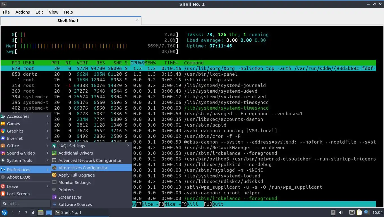Sort by the CPU% column header

137,63
